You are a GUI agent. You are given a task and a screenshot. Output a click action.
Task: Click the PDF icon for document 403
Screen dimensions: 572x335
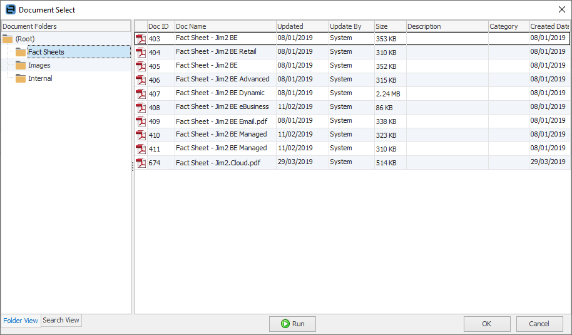(x=141, y=39)
